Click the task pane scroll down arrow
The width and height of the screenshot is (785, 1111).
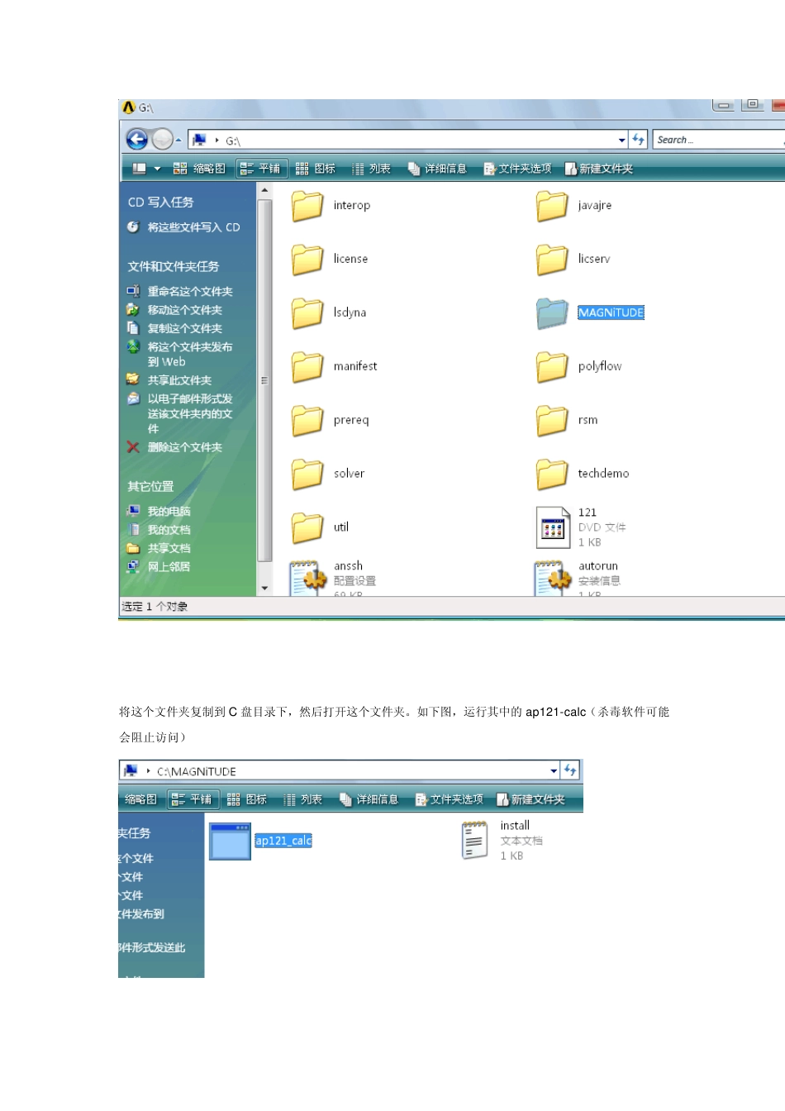(x=264, y=588)
